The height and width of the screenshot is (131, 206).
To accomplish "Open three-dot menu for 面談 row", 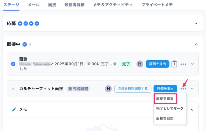I will click(183, 64).
